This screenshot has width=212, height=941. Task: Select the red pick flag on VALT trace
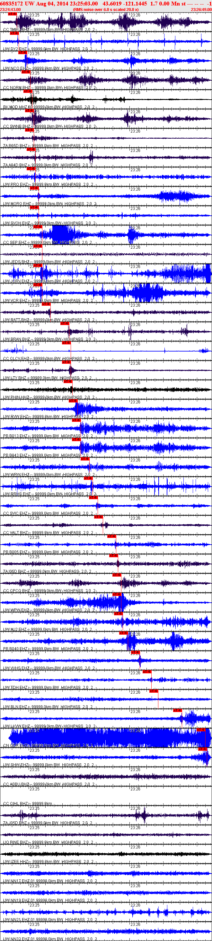tap(98, 517)
